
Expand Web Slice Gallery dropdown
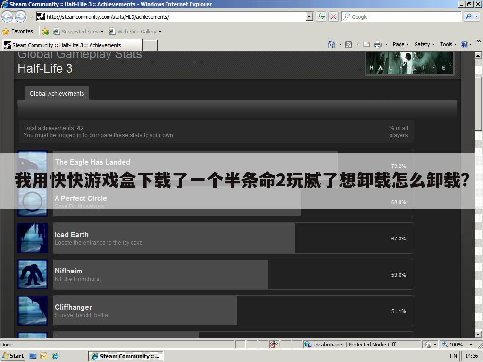click(160, 32)
